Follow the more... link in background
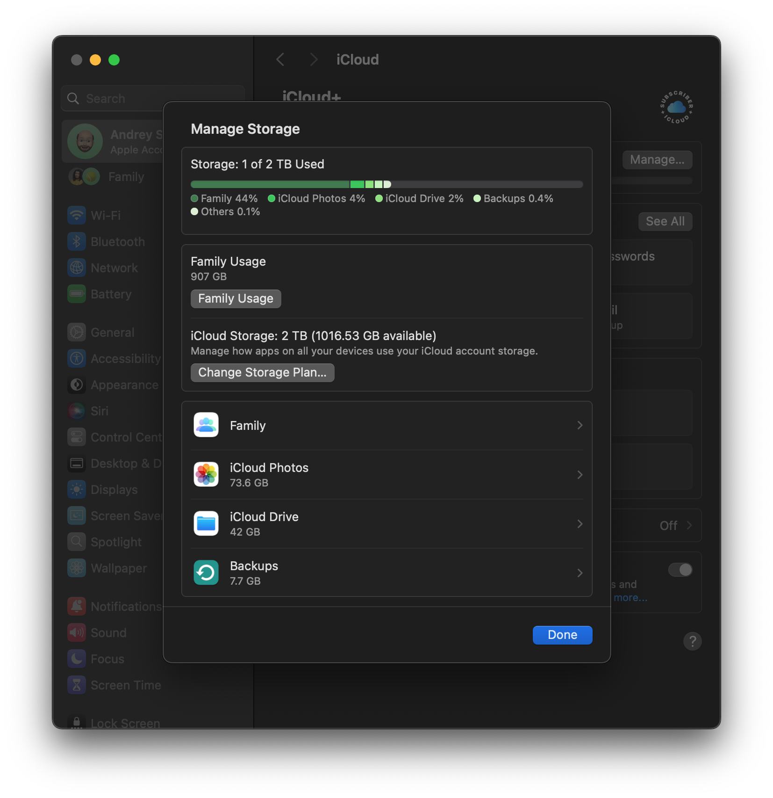The width and height of the screenshot is (773, 798). (x=630, y=597)
